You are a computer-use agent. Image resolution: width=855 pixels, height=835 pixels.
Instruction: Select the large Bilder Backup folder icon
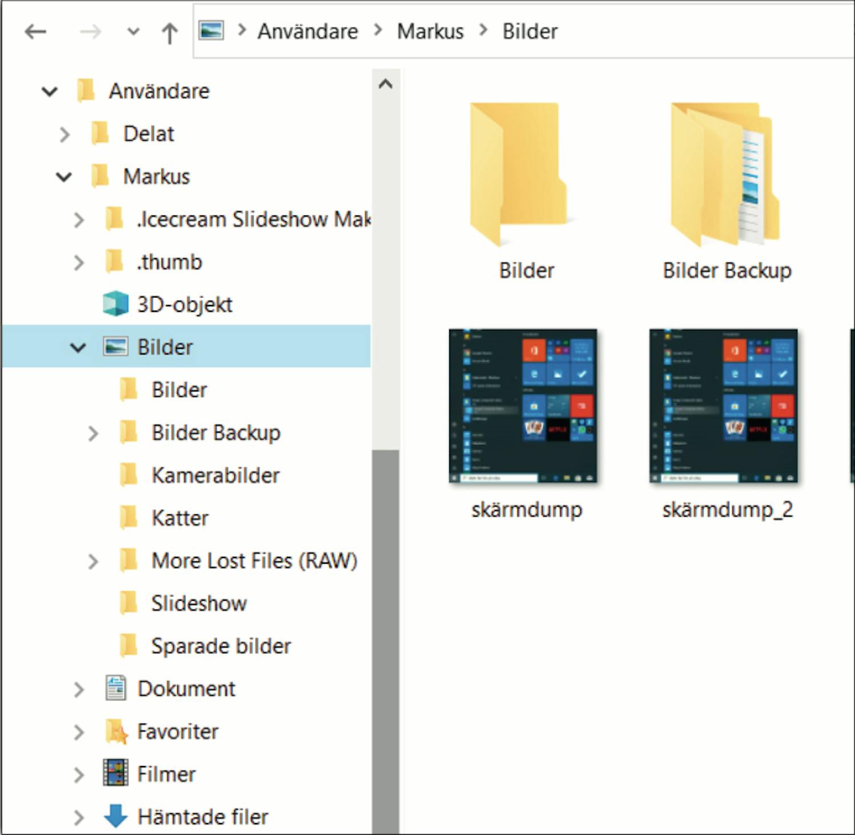(726, 174)
